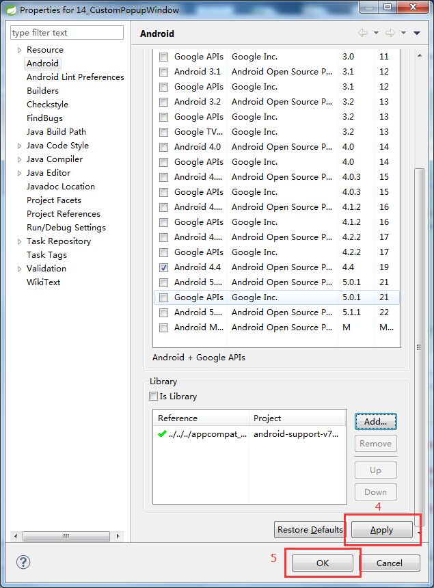Check the Google APIs 5.0.1 checkbox
This screenshot has width=434, height=588.
163,297
